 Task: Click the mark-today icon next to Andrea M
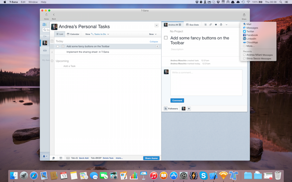(x=180, y=25)
